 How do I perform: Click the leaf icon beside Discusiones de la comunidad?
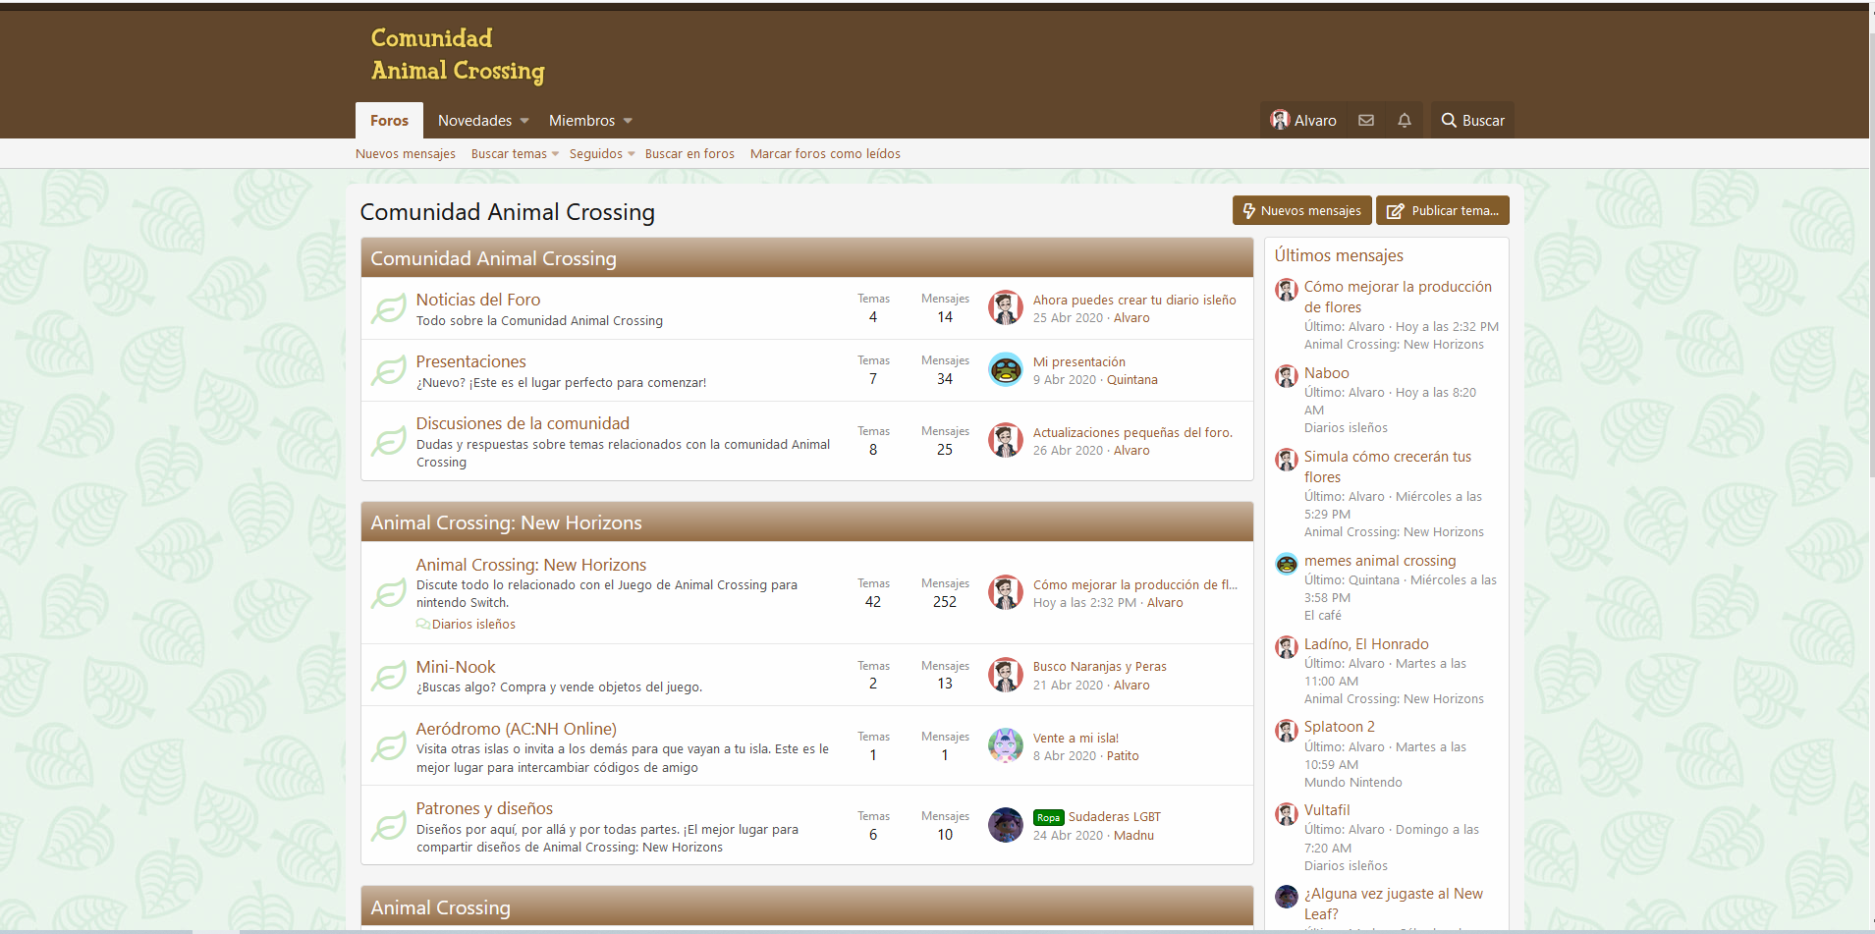[x=389, y=441]
